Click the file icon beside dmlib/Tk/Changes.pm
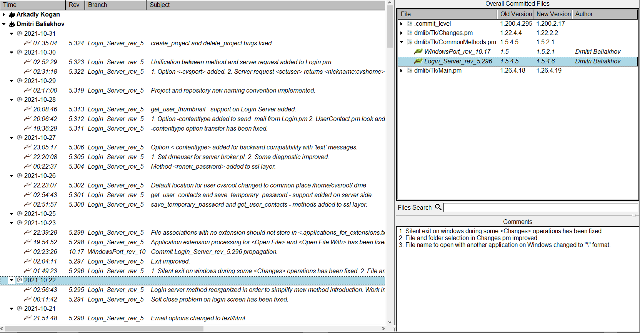 point(410,33)
